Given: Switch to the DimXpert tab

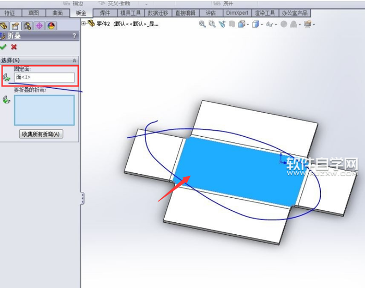Looking at the screenshot, I should (x=237, y=13).
